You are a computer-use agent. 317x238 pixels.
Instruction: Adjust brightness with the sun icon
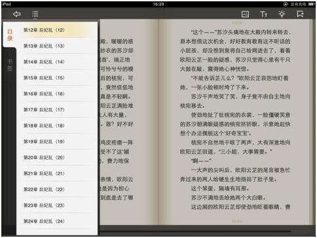[282, 14]
